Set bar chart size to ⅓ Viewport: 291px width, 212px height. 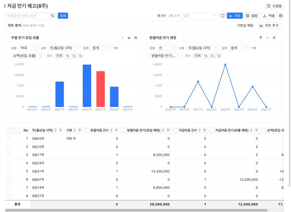pyautogui.click(x=74, y=56)
